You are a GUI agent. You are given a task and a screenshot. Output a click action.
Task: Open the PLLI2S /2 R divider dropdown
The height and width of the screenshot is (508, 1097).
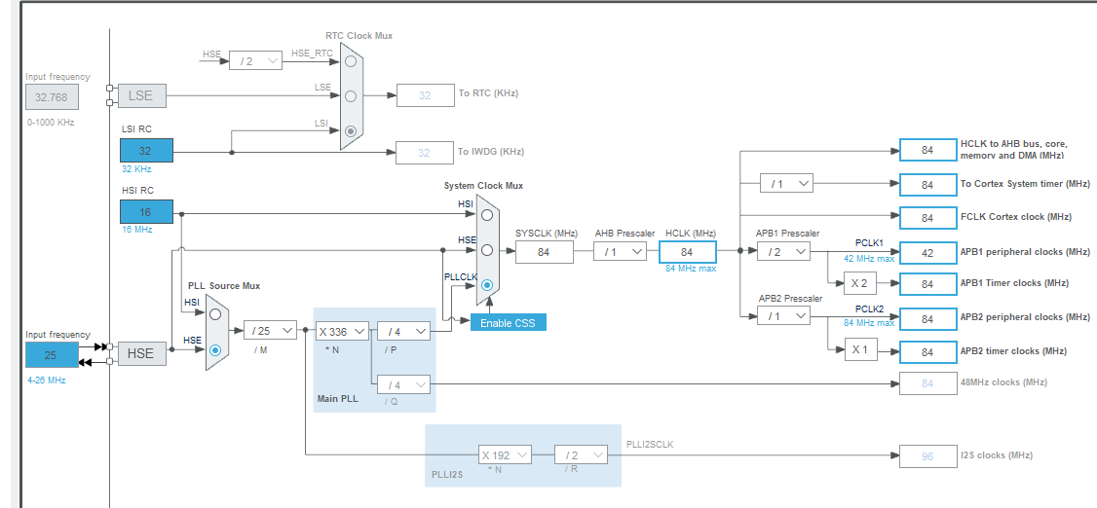(x=581, y=454)
